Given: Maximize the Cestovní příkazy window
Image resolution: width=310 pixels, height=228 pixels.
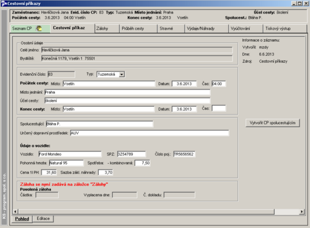Looking at the screenshot, I should pyautogui.click(x=300, y=4).
